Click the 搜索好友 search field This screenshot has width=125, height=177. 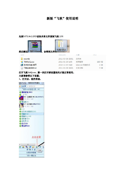[35, 86]
